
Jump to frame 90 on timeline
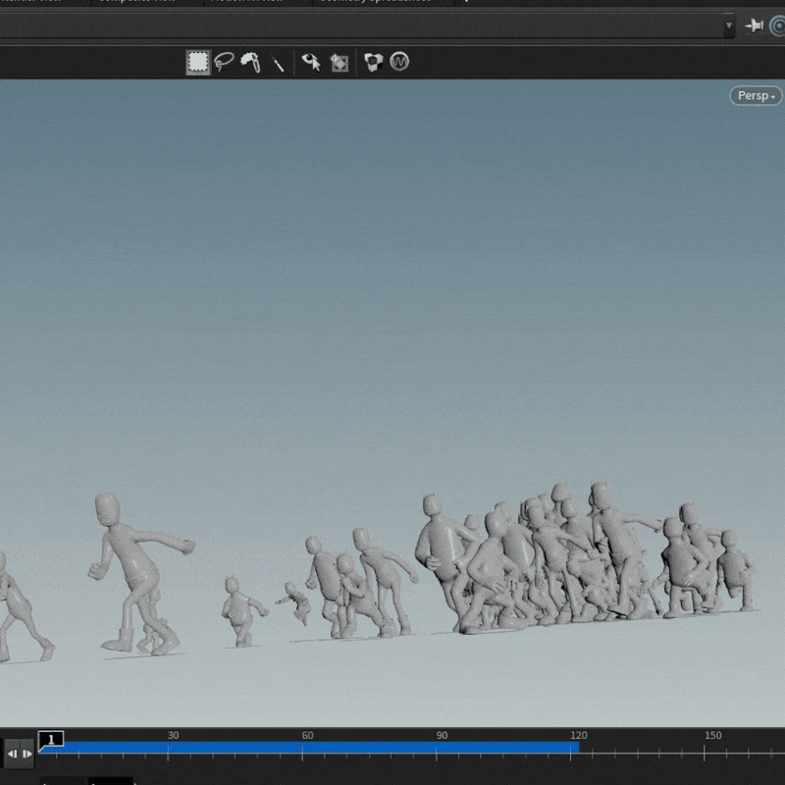(x=442, y=735)
